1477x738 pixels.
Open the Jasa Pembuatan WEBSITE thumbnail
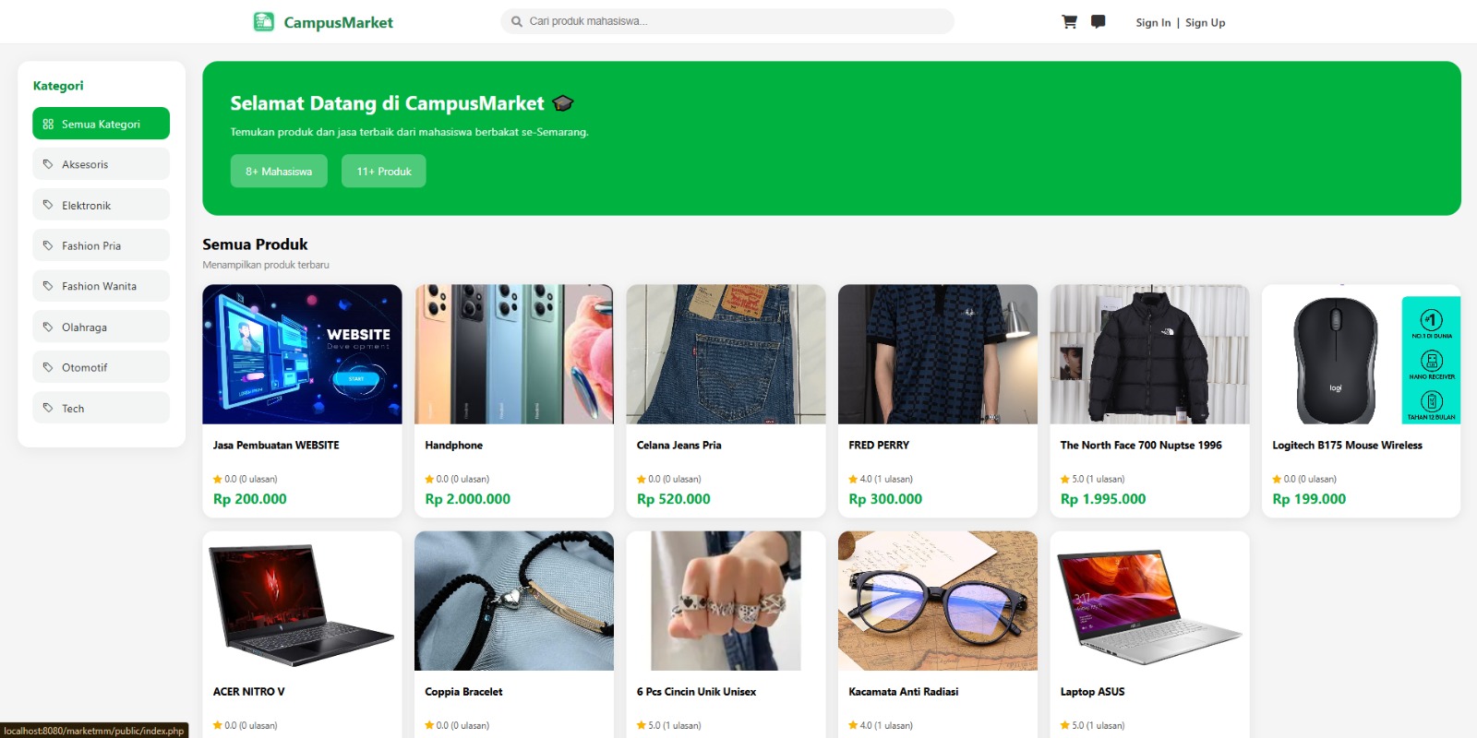tap(302, 354)
